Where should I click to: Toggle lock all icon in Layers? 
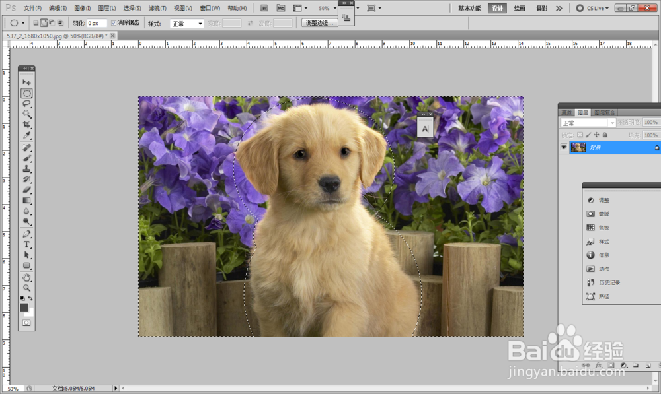coord(605,135)
